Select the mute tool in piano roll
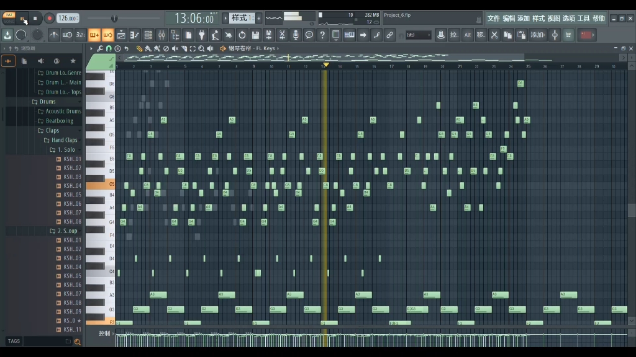636x357 pixels. pyautogui.click(x=175, y=48)
